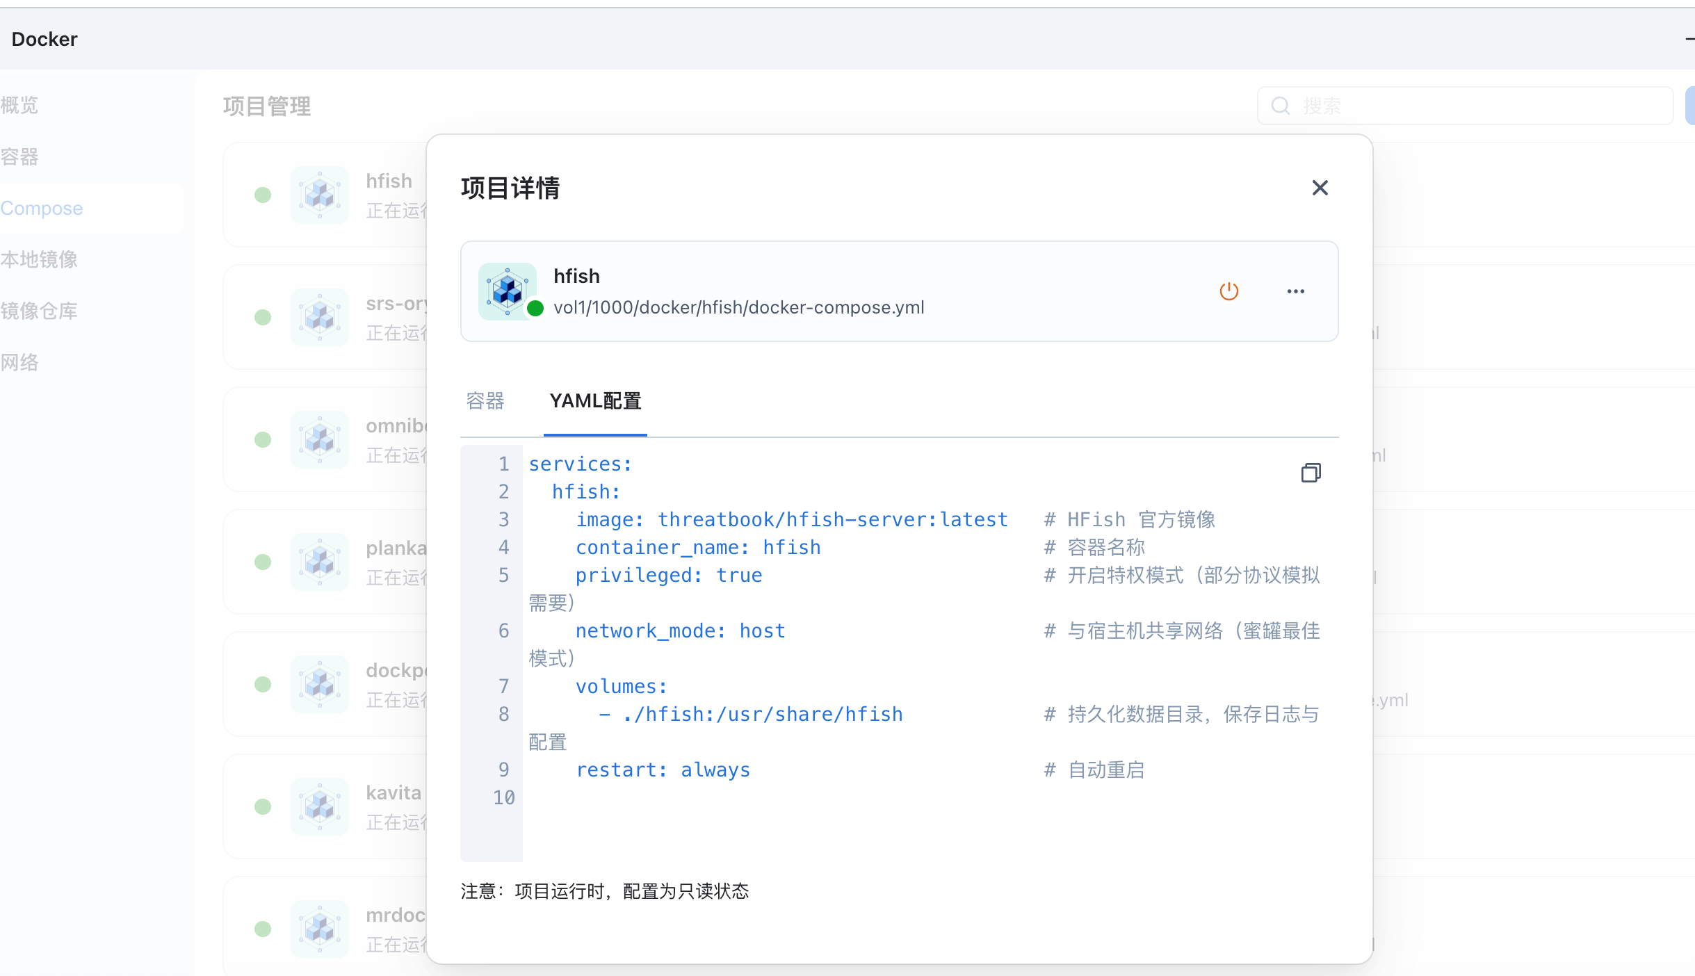Close the 项目详情 dialog
This screenshot has width=1695, height=976.
pyautogui.click(x=1320, y=188)
